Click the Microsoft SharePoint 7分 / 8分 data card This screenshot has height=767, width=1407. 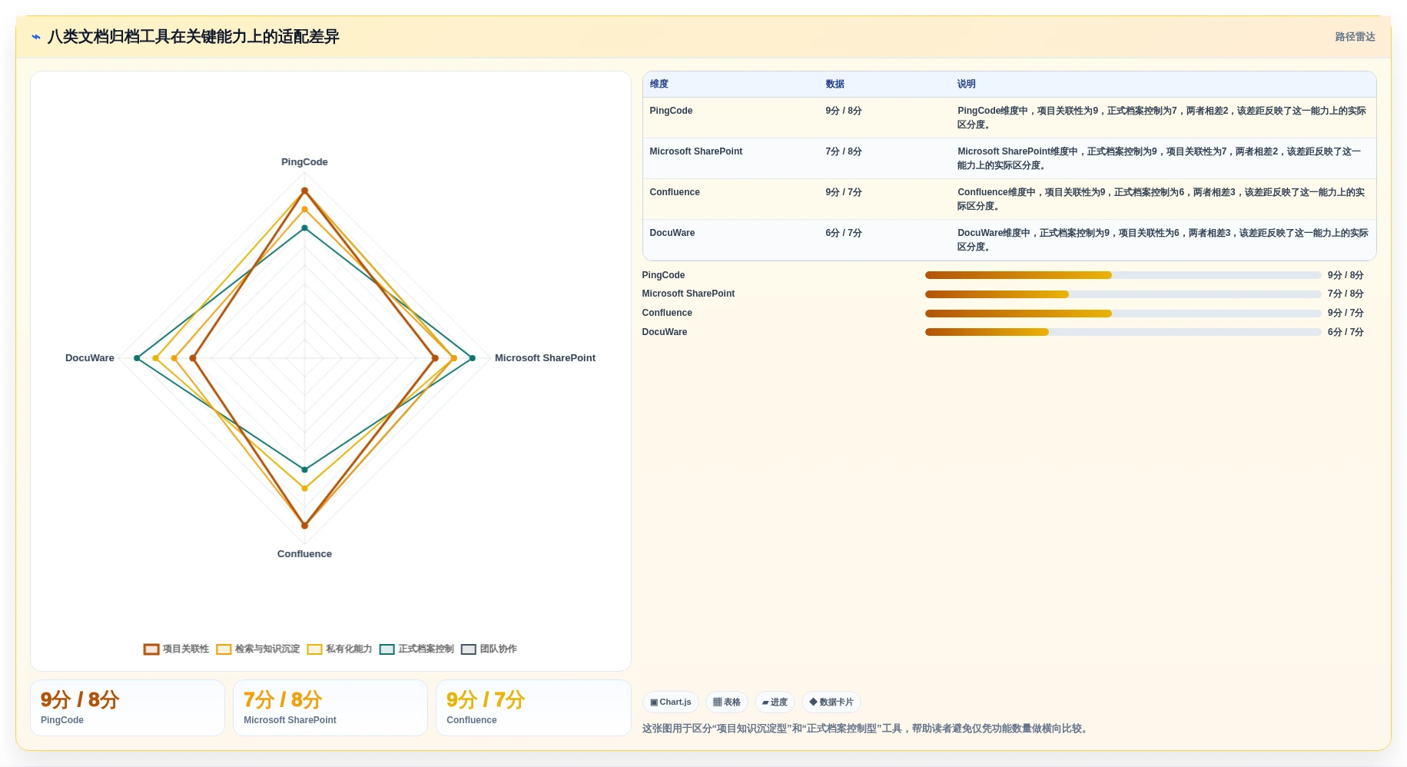[330, 708]
